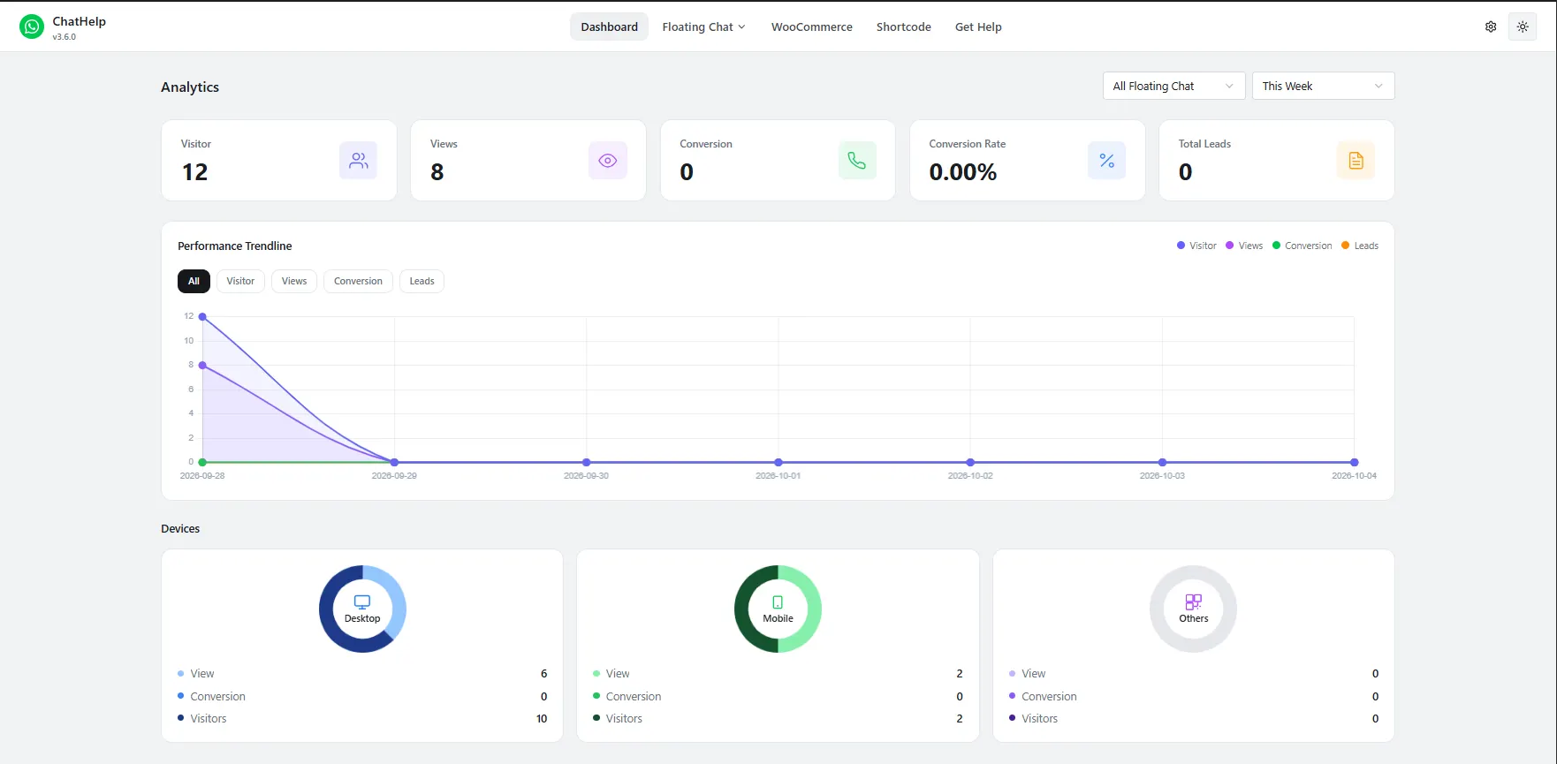
Task: Filter trendline by Visitor
Action: pos(240,281)
